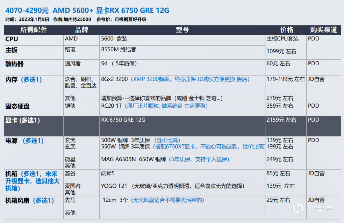Select the '电源 (多选1)' row label
This screenshot has height=223, width=344.
coord(25,141)
